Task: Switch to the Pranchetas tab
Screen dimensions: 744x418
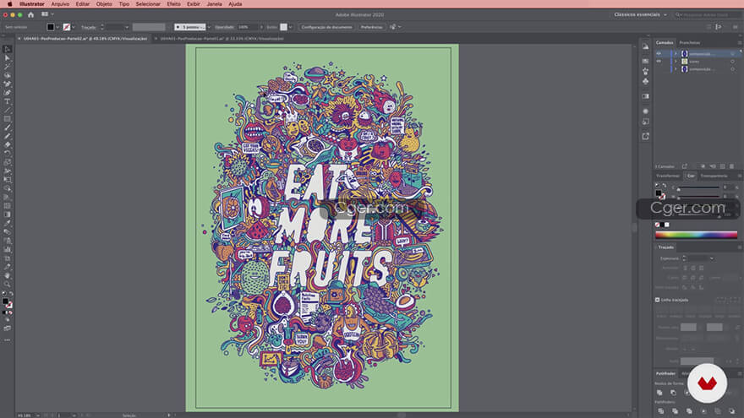Action: click(689, 43)
